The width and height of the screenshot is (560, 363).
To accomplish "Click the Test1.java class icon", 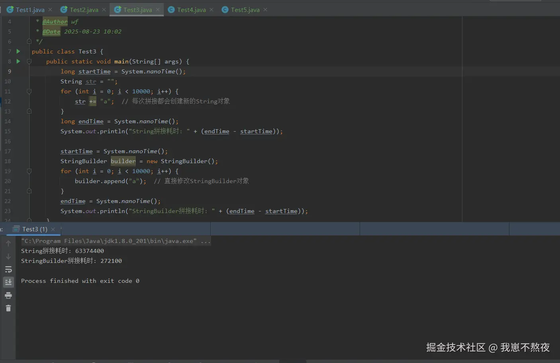I will [10, 10].
